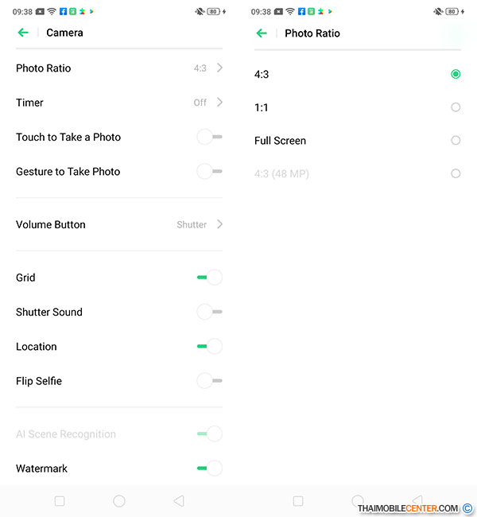Tap the Flip Selfie setting label
Image resolution: width=477 pixels, height=517 pixels.
click(39, 381)
